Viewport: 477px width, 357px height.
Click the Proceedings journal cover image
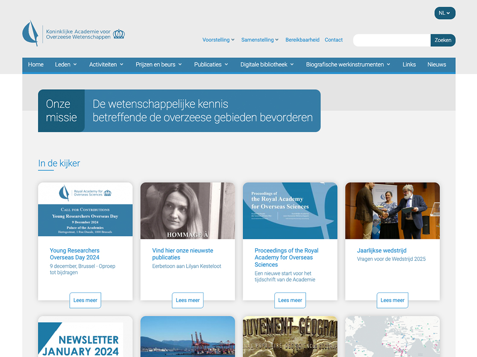(290, 210)
